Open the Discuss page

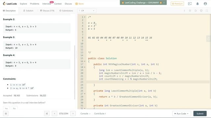[68, 4]
